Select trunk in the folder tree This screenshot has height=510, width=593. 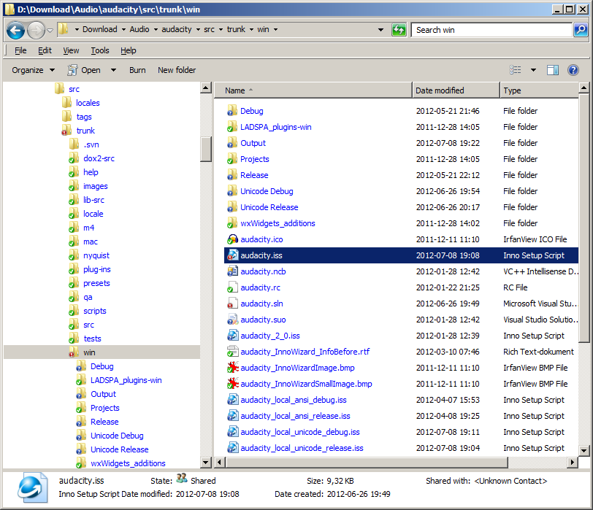pyautogui.click(x=85, y=131)
